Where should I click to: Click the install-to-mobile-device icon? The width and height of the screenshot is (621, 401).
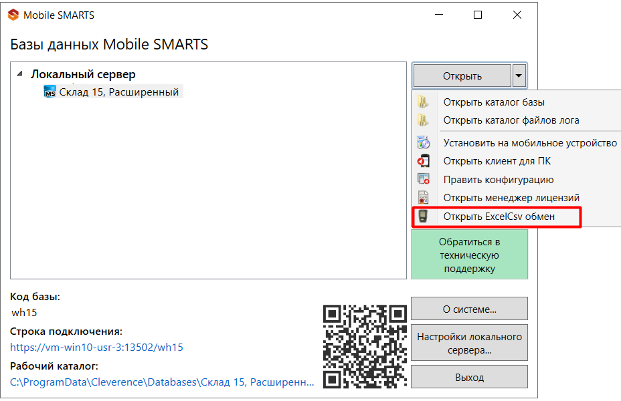(x=424, y=142)
